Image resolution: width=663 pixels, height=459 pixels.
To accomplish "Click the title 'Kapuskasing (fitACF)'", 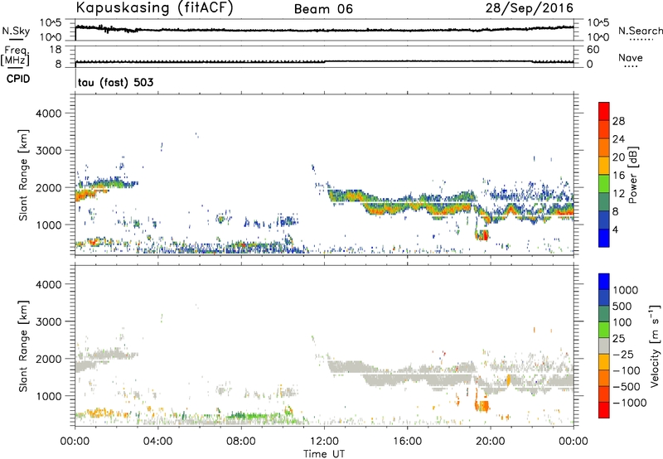I will (x=154, y=7).
